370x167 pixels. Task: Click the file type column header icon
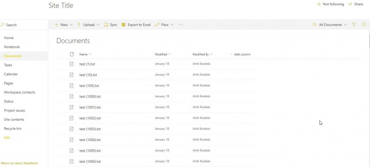72,54
